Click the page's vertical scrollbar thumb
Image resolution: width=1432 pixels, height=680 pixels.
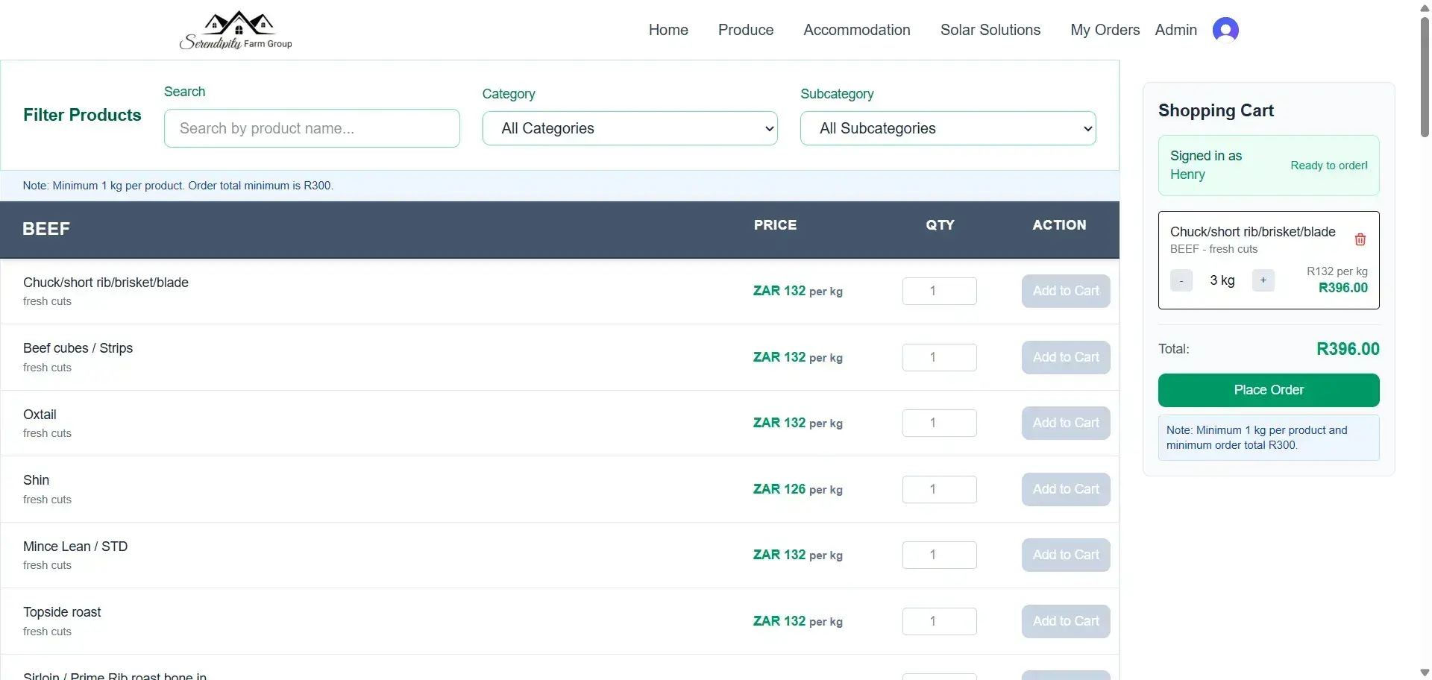point(1424,75)
